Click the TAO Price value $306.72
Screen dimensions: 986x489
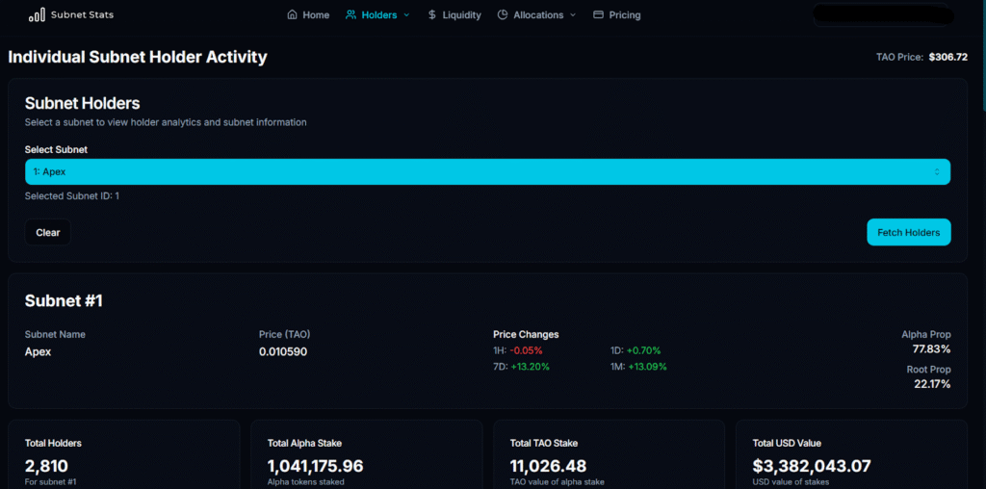tap(947, 57)
